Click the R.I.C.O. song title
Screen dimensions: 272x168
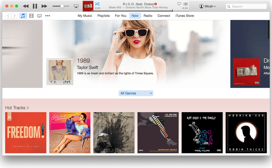138,4
